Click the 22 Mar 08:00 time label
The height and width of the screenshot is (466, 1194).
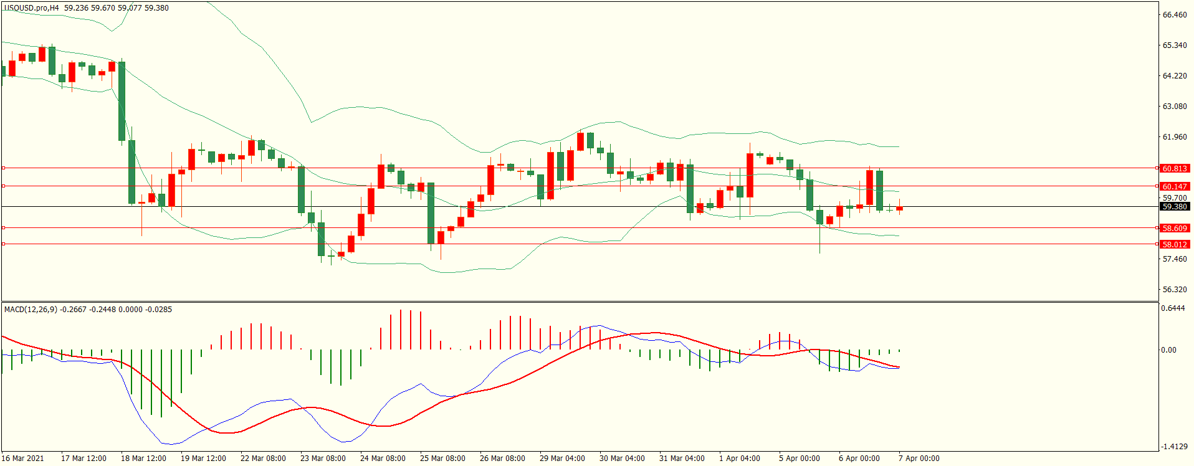(263, 459)
